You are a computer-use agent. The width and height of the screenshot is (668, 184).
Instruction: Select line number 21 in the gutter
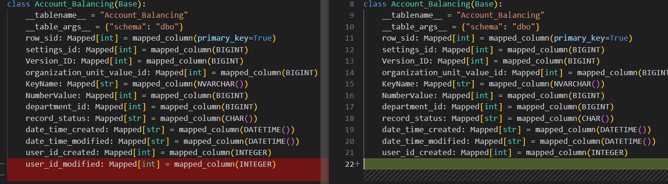pos(350,153)
